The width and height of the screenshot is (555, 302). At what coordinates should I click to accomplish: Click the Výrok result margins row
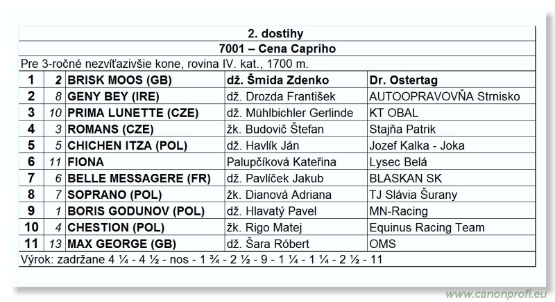point(201,260)
